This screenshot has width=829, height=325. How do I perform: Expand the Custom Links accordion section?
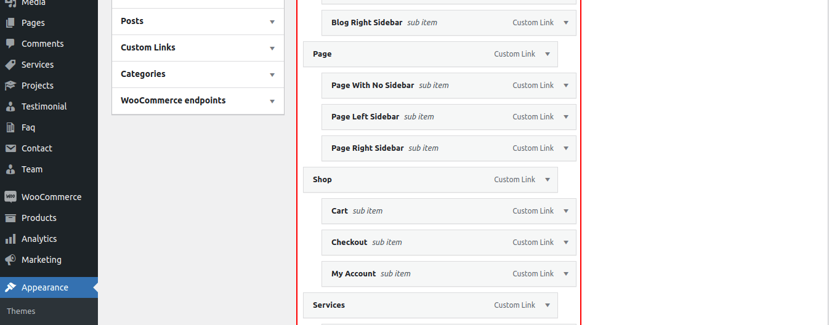tap(272, 48)
